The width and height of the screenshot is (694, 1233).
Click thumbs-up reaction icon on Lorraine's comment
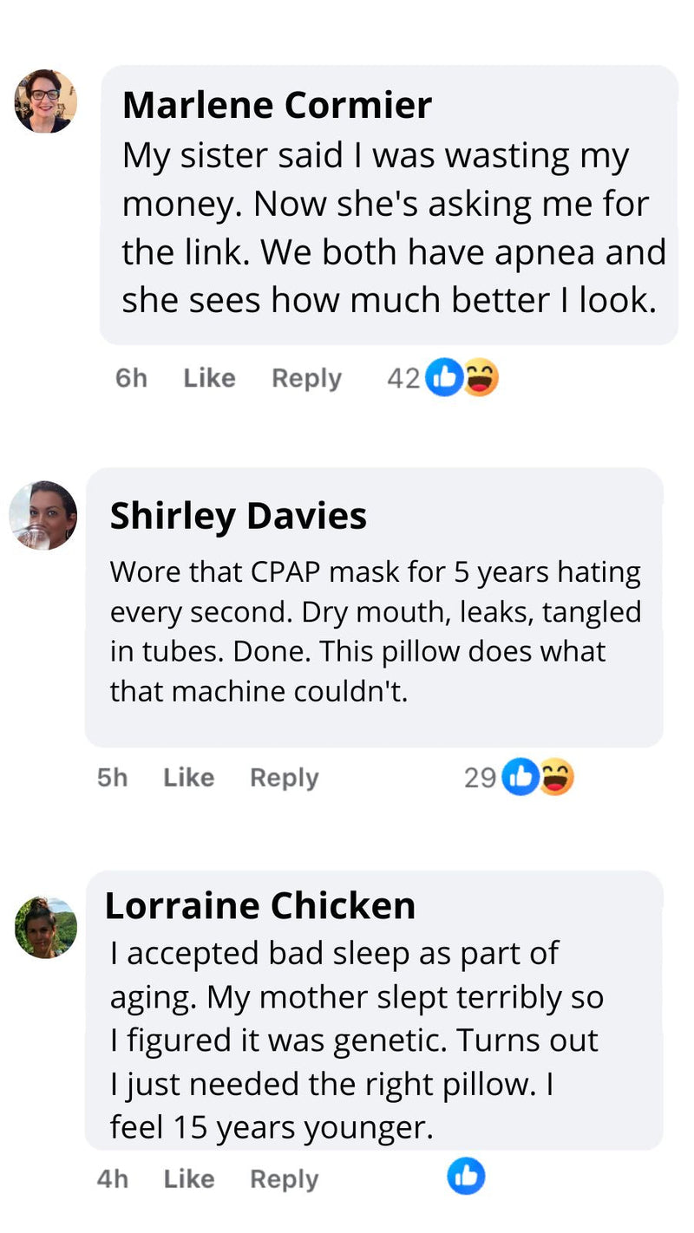466,1177
